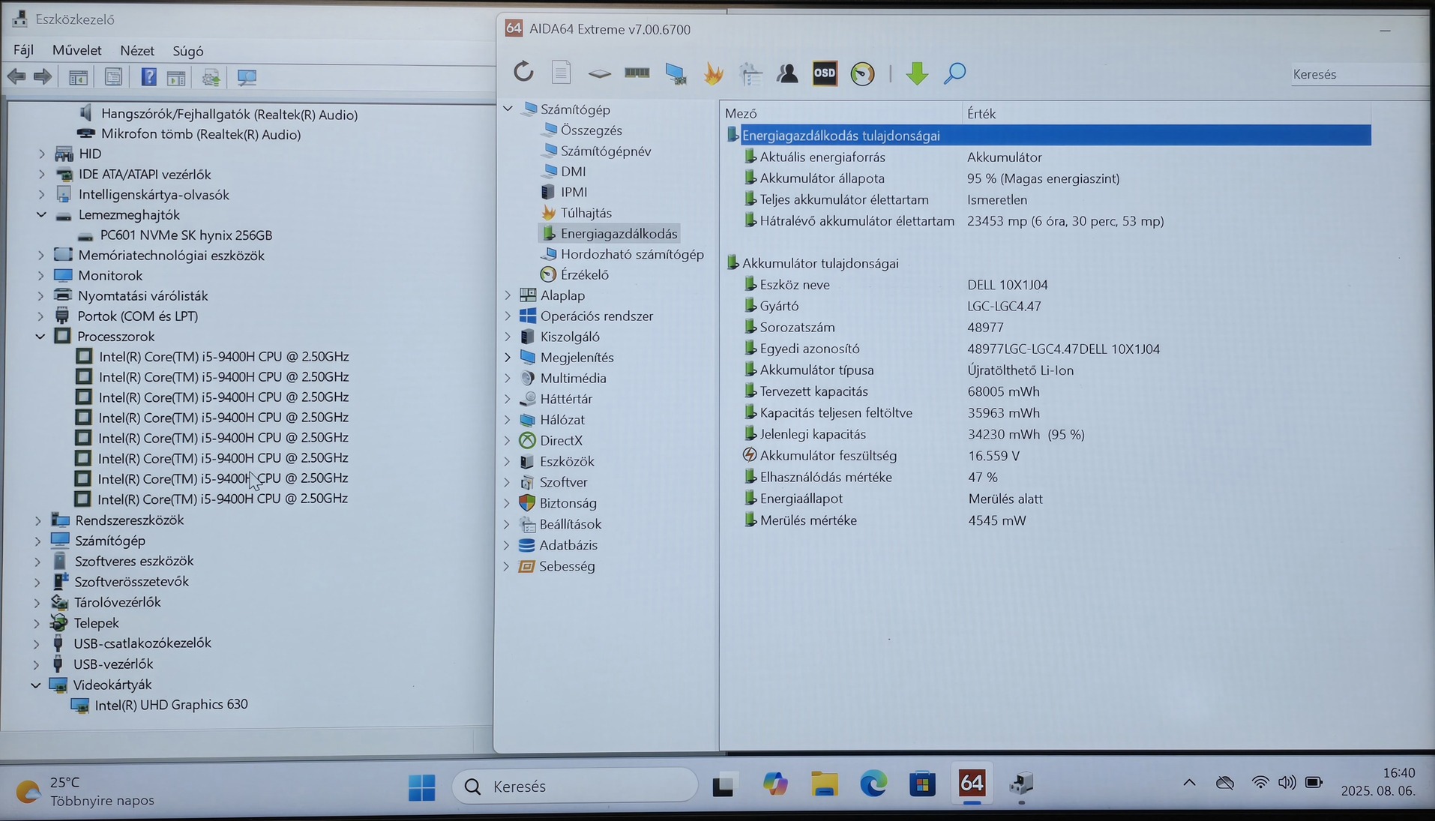Collapse the Processzorok node in Eszközkezelő
This screenshot has width=1435, height=821.
tap(40, 337)
